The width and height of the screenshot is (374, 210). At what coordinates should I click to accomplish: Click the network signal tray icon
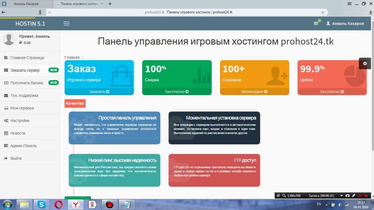(x=347, y=204)
